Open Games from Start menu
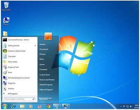140x110 pixels. tap(42, 64)
